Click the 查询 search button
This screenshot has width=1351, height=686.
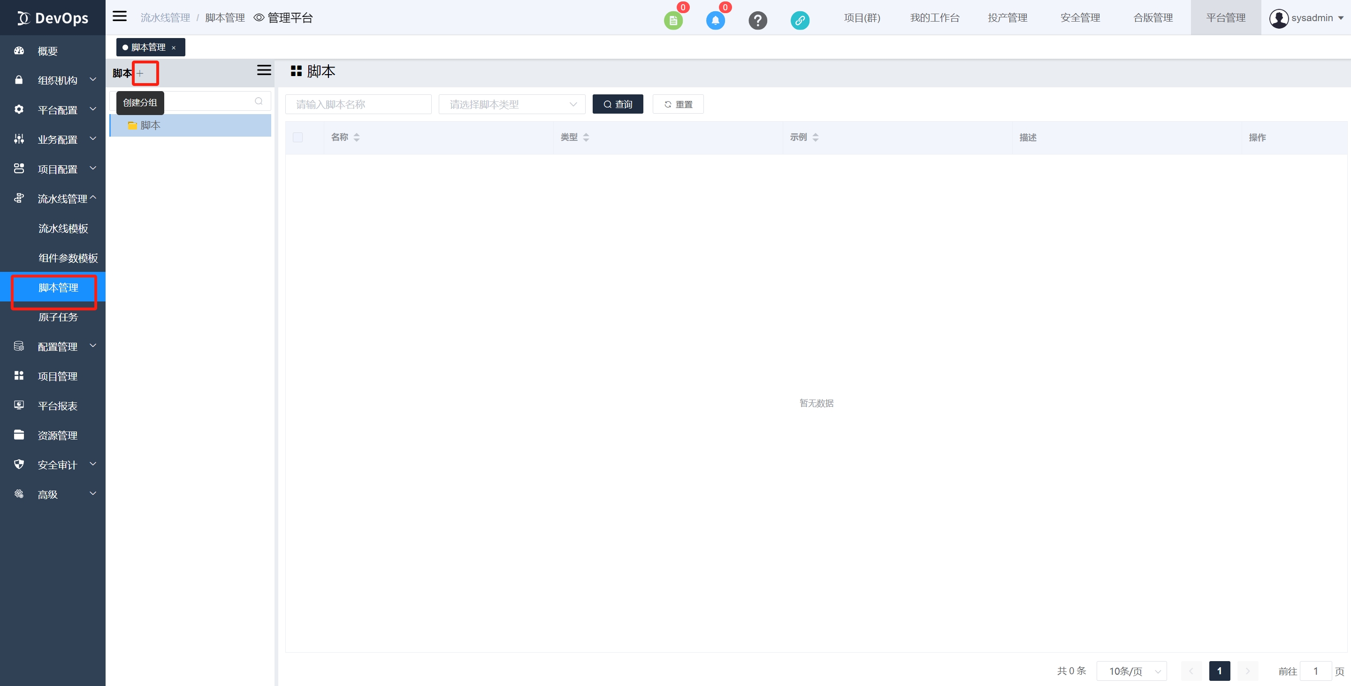(617, 104)
